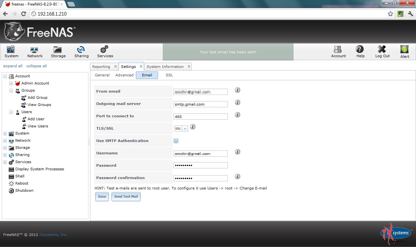Select the Email settings sub-tab
Screen dimensions: 416x247
(x=147, y=75)
